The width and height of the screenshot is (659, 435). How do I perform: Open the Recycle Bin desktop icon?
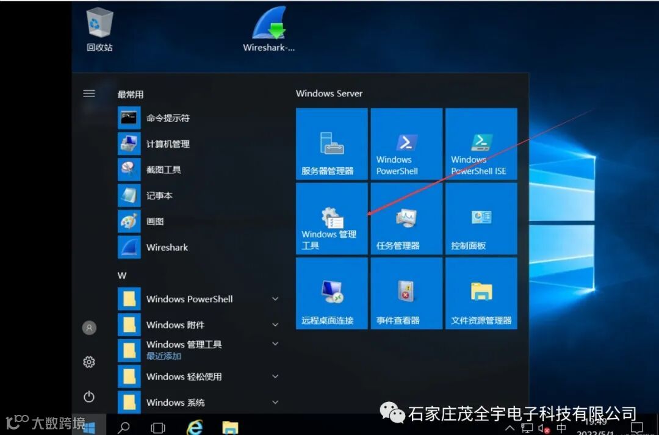click(x=99, y=31)
